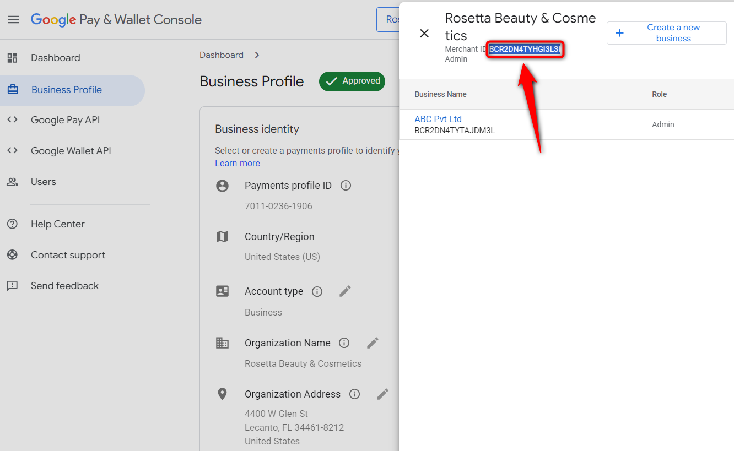Click the person icon beside Payments profile ID
The height and width of the screenshot is (451, 734).
(222, 186)
